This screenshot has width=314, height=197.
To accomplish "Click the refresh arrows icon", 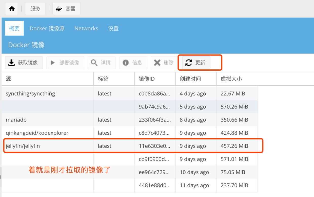I will pyautogui.click(x=189, y=63).
